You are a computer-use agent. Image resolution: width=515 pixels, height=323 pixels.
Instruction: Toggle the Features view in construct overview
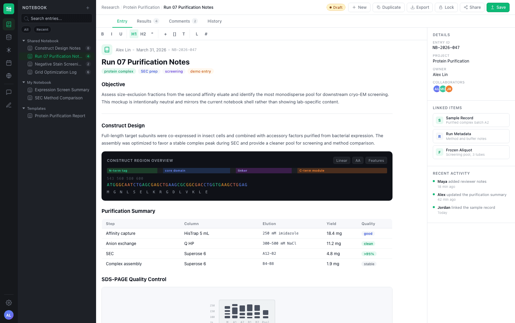coord(376,160)
